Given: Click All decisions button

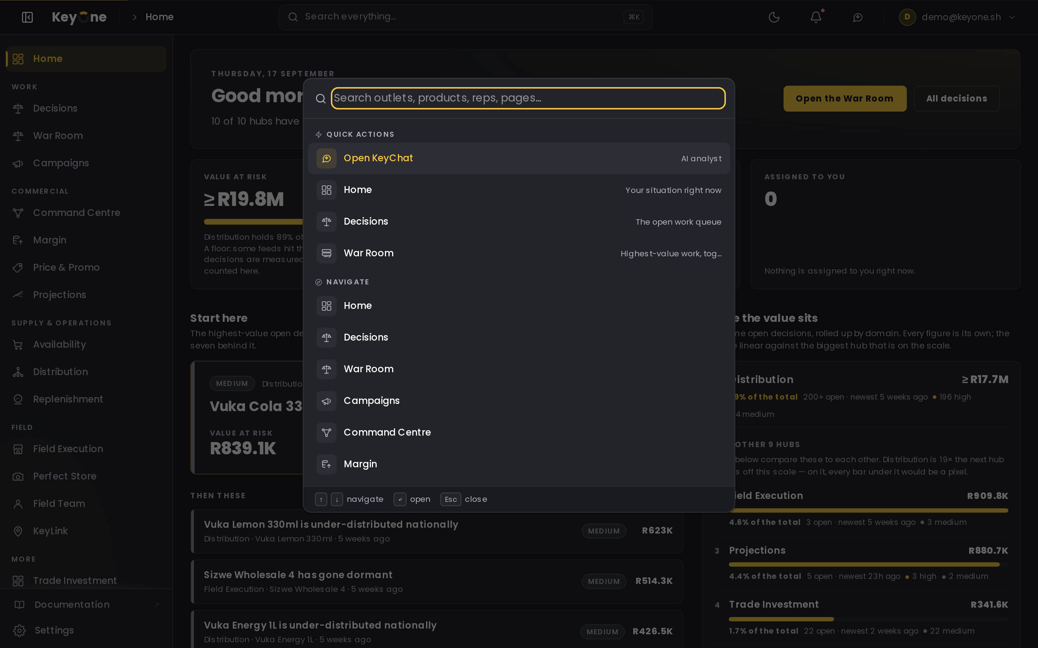Looking at the screenshot, I should pyautogui.click(x=957, y=99).
